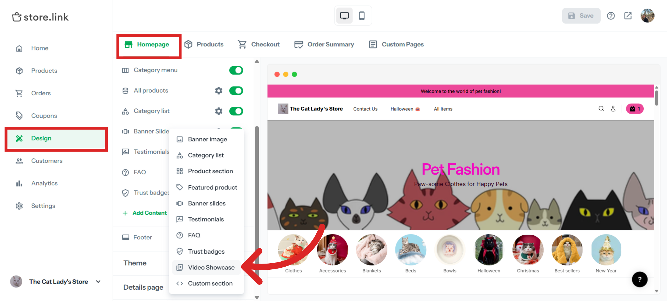Switch to mobile preview mode
The width and height of the screenshot is (667, 301).
coord(362,16)
